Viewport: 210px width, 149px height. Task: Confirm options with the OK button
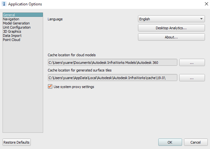170,142
